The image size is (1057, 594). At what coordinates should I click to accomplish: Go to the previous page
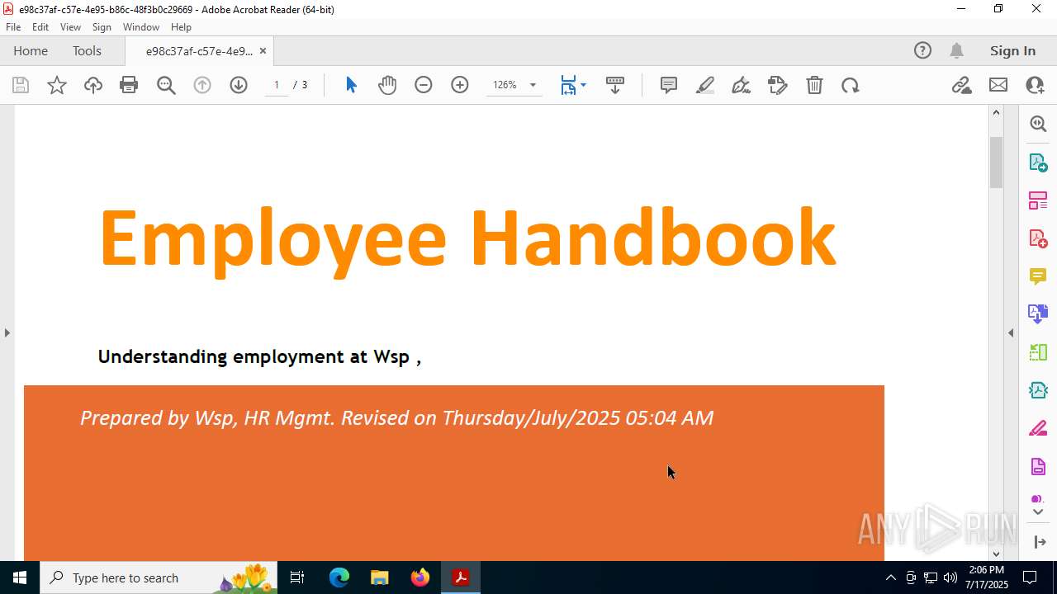pos(202,85)
